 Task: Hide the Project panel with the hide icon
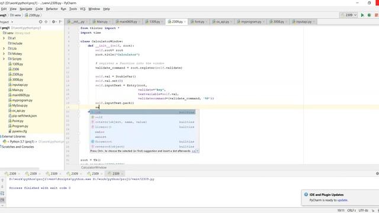[x=60, y=22]
